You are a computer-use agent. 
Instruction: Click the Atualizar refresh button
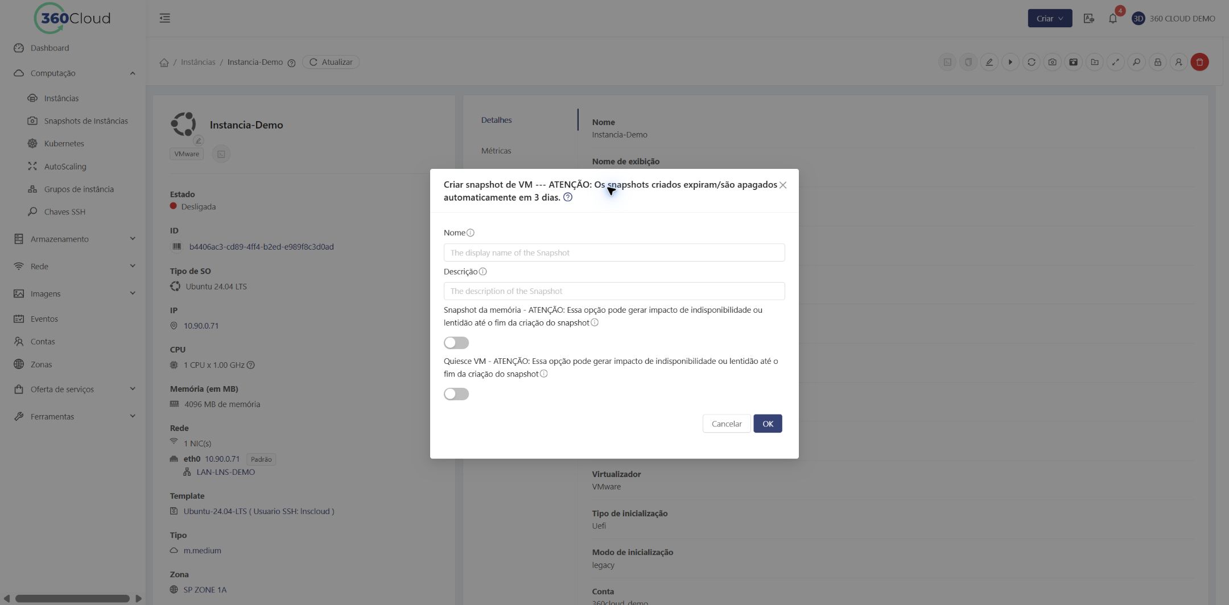[331, 62]
